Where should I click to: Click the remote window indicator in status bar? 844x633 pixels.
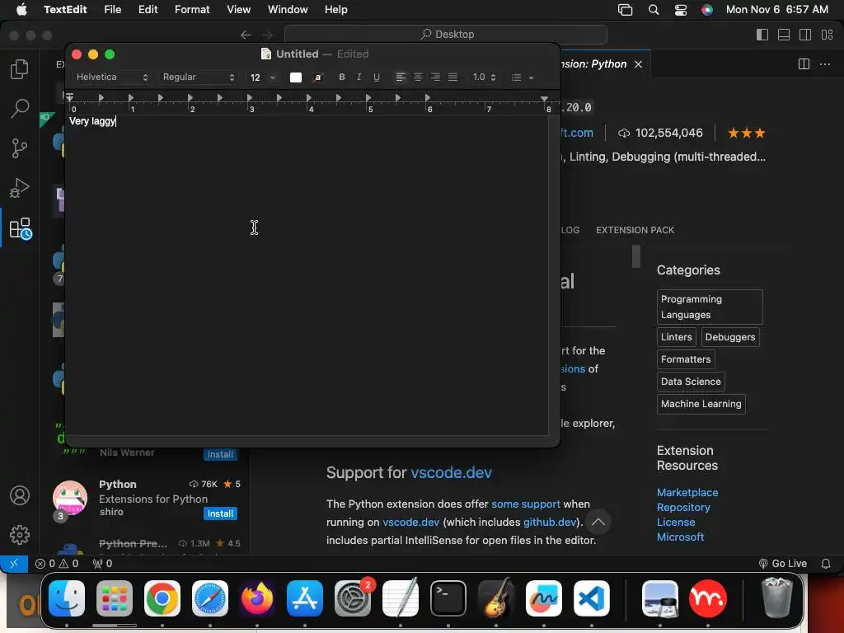14,563
